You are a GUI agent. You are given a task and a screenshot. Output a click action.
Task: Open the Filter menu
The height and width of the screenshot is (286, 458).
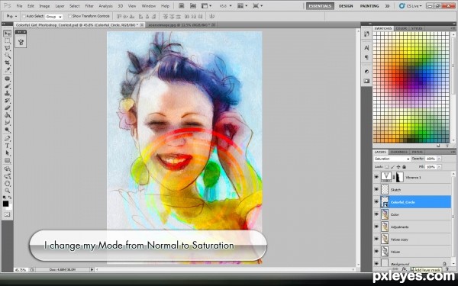tap(89, 6)
